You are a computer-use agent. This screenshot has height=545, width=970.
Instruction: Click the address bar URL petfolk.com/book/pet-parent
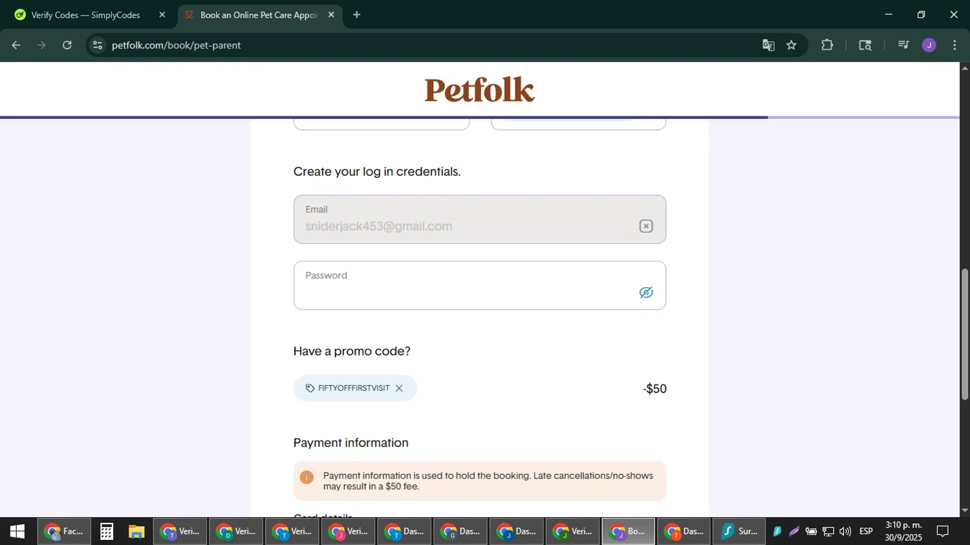pyautogui.click(x=176, y=45)
